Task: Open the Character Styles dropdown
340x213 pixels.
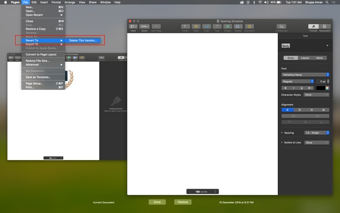Action: [x=316, y=95]
